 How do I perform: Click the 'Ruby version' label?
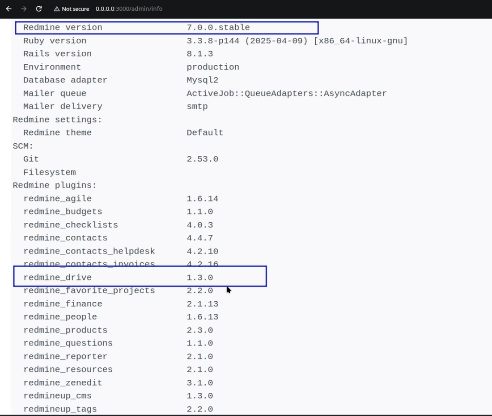[55, 41]
